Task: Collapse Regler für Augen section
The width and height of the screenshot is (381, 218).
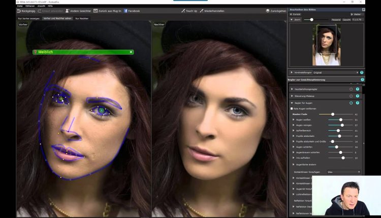Action: pos(292,103)
